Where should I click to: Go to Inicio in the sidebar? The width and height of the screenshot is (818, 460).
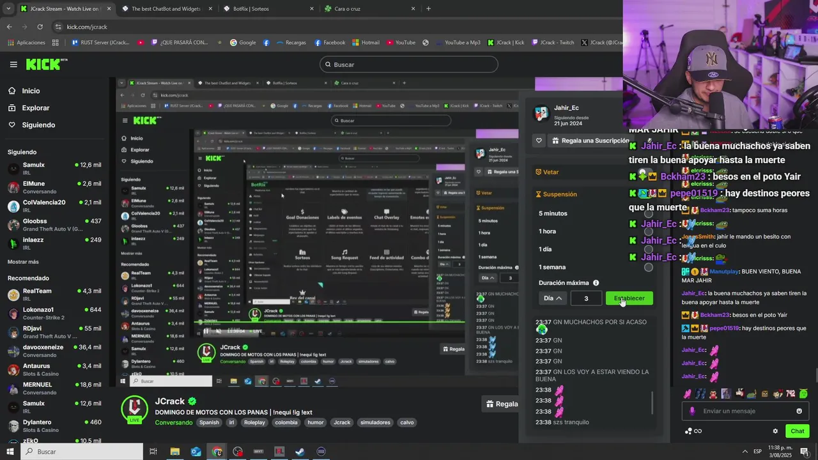(31, 91)
